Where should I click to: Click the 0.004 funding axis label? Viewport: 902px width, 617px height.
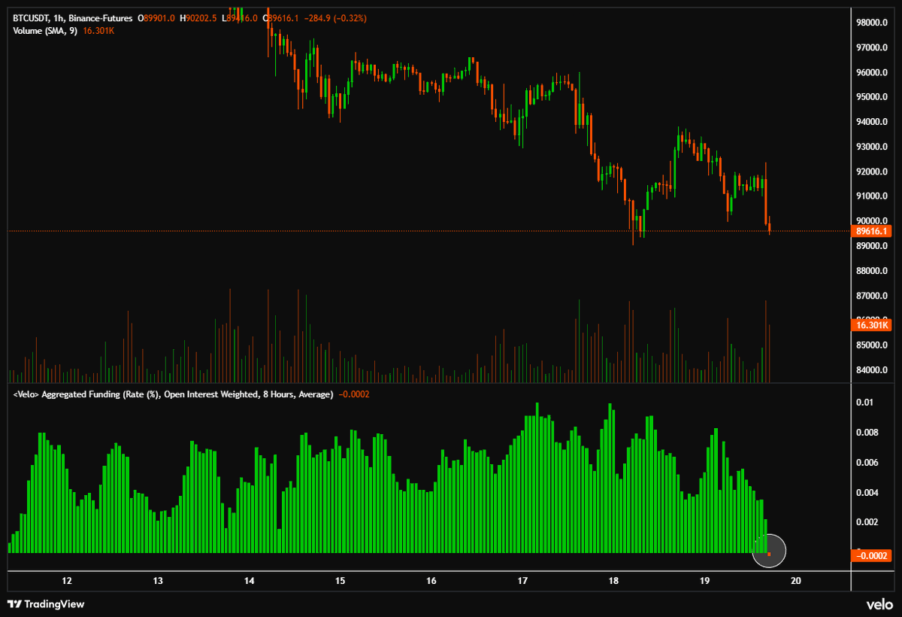[x=867, y=493]
